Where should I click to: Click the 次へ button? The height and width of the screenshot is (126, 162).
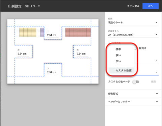[x=151, y=6]
